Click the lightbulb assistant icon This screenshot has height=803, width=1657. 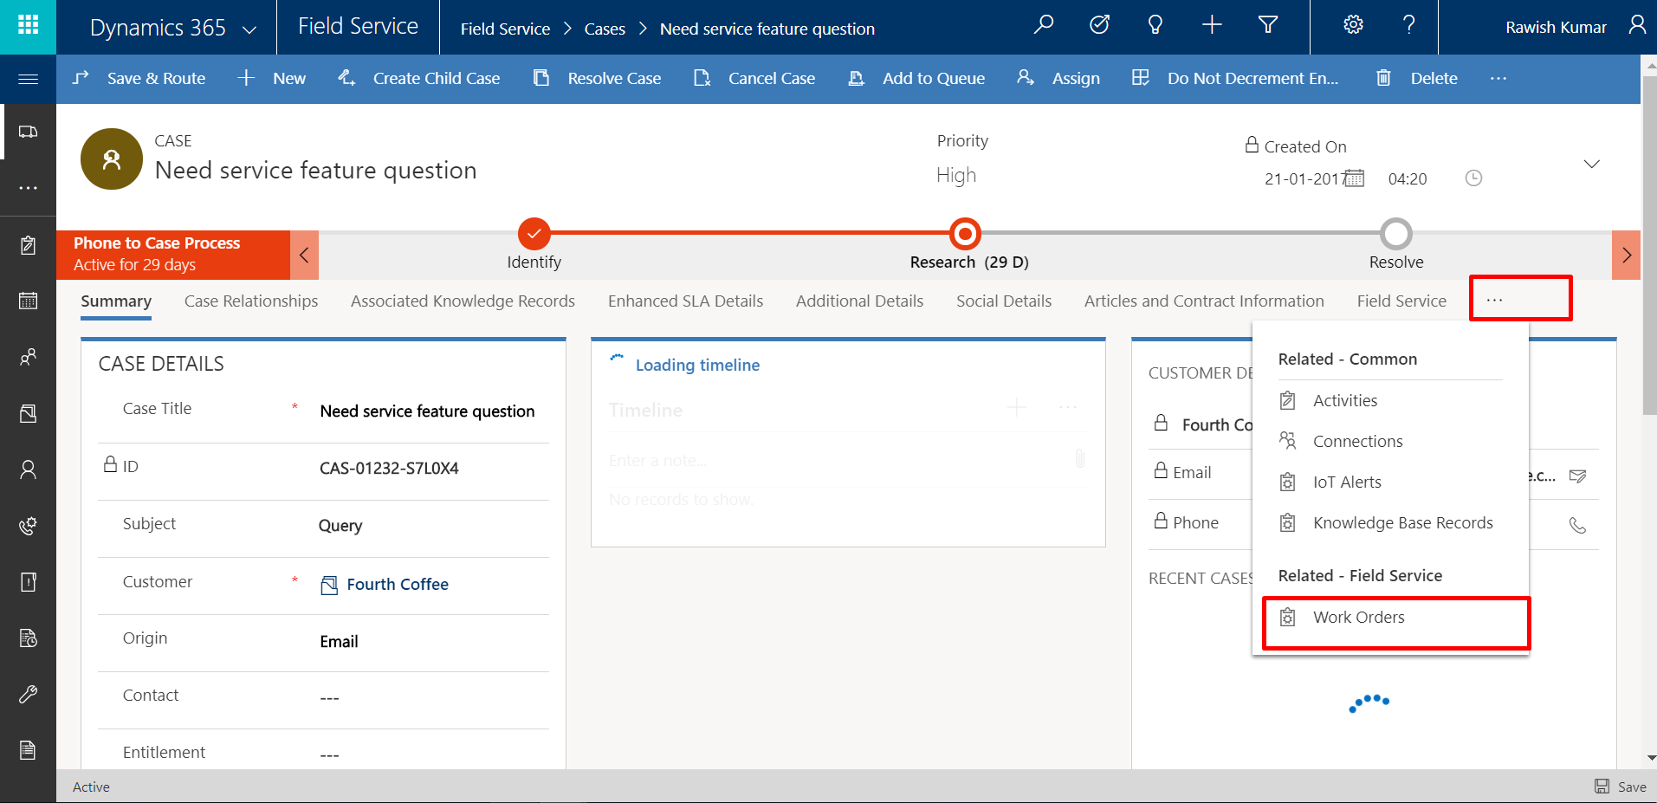tap(1155, 25)
